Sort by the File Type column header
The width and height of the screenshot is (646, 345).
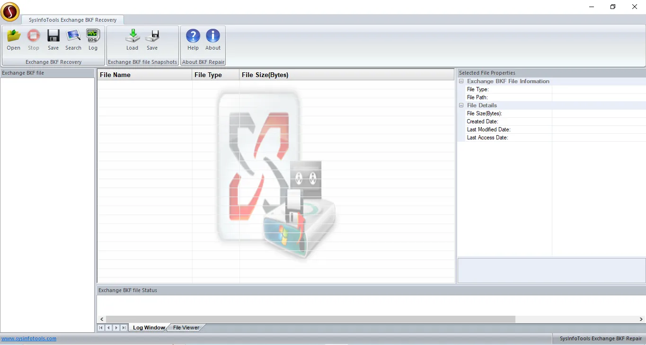point(216,75)
